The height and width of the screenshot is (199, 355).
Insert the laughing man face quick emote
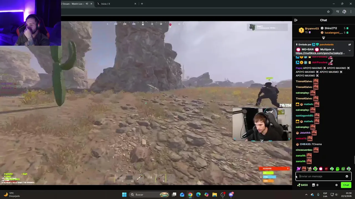click(x=304, y=169)
